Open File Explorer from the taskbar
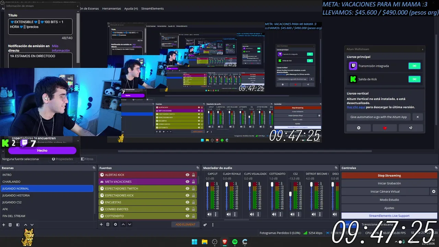Image resolution: width=439 pixels, height=247 pixels. (x=204, y=242)
